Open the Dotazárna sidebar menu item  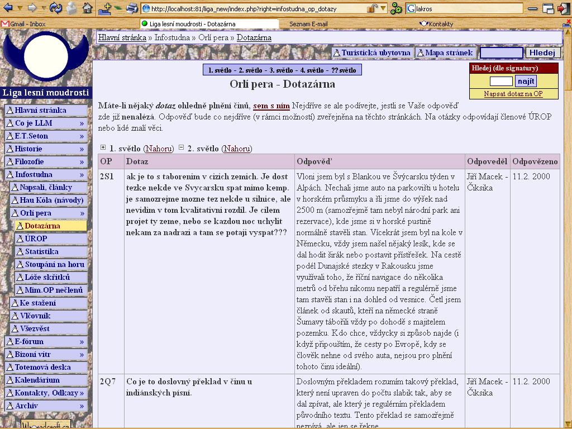click(x=51, y=226)
